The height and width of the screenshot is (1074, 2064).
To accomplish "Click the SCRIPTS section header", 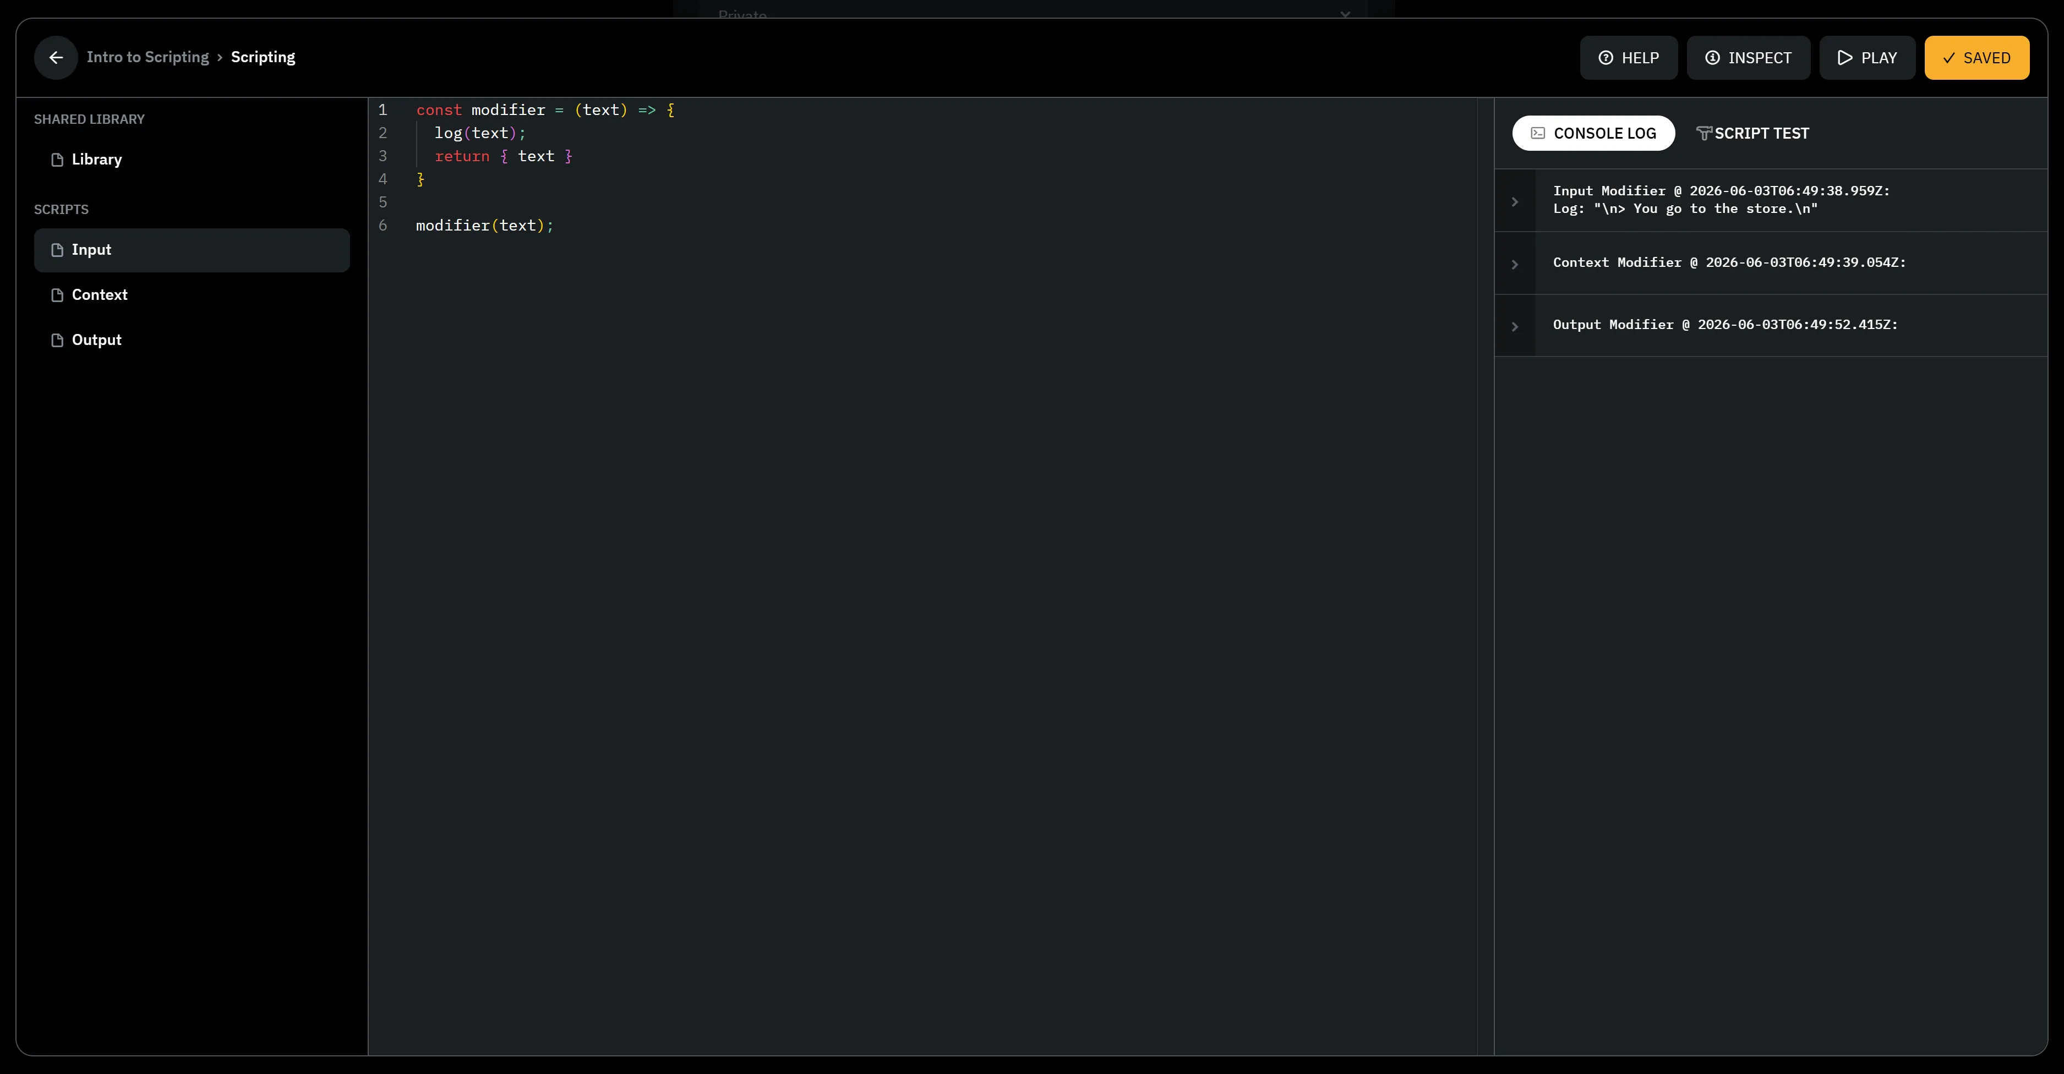I will click(61, 210).
